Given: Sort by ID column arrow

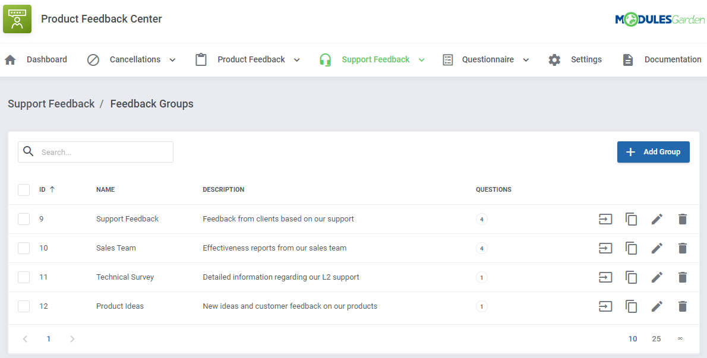Looking at the screenshot, I should [x=52, y=189].
